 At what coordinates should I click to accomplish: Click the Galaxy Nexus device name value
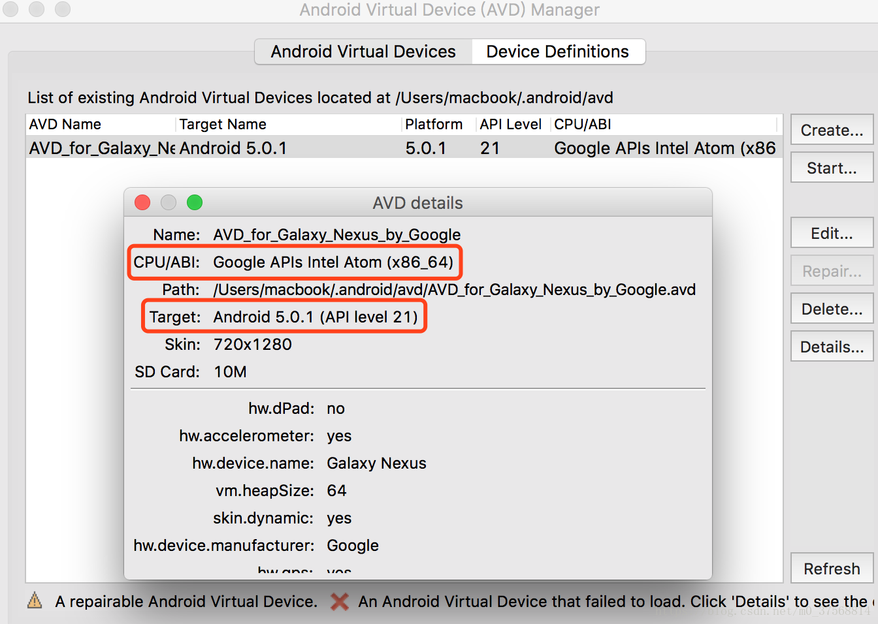pyautogui.click(x=376, y=463)
